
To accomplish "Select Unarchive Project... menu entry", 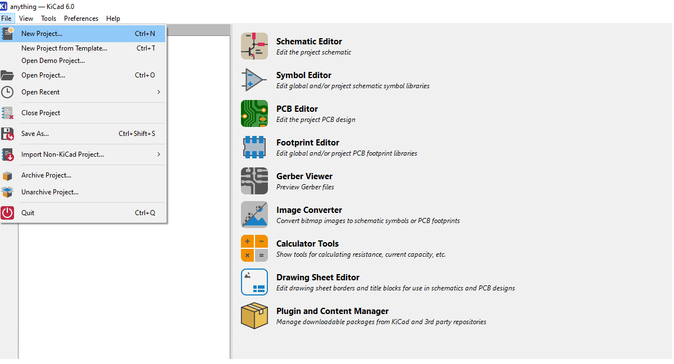I will click(x=84, y=192).
